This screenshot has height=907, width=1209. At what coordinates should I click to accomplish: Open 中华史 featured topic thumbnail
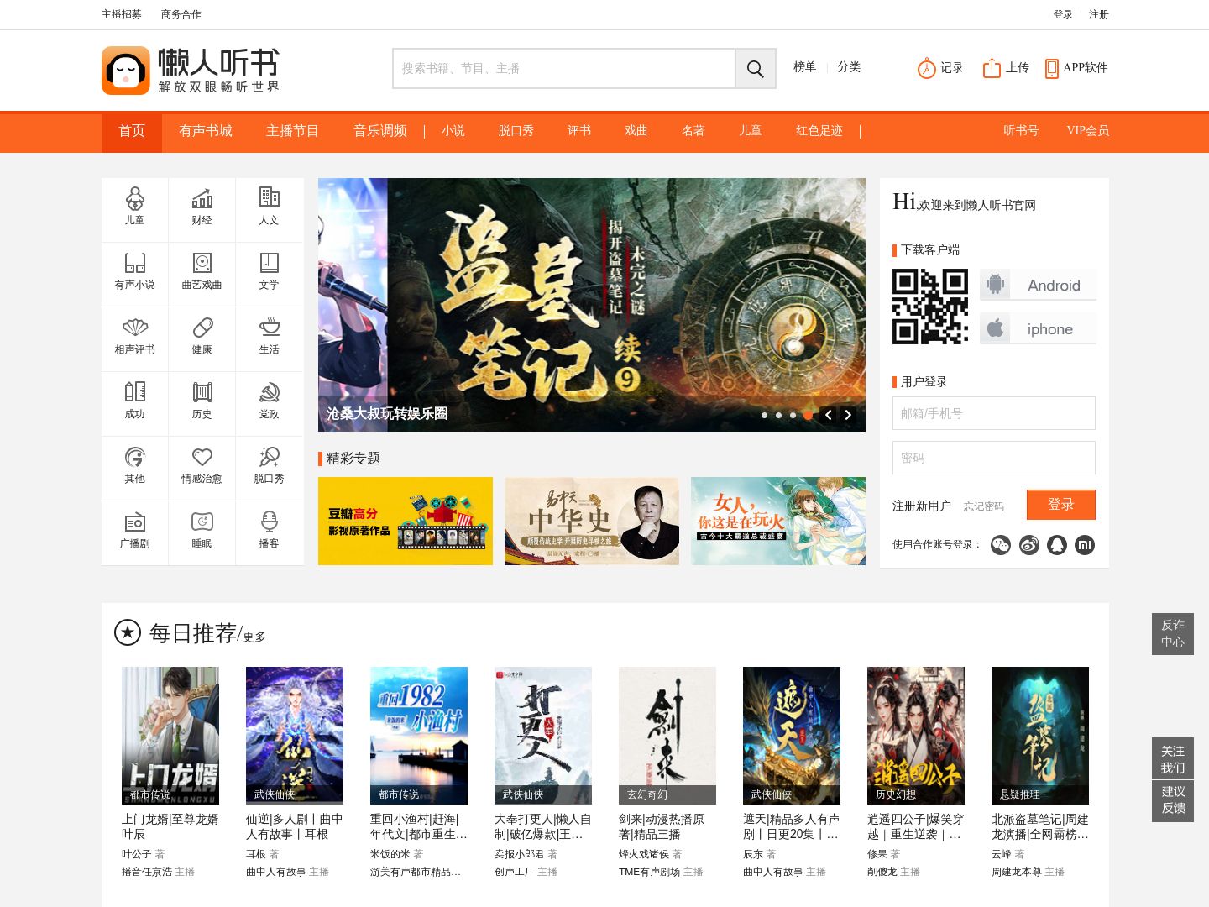coord(592,521)
